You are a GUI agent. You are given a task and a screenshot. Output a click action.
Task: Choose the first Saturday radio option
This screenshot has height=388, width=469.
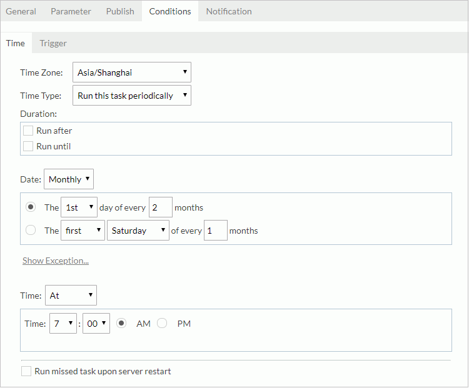(x=31, y=231)
